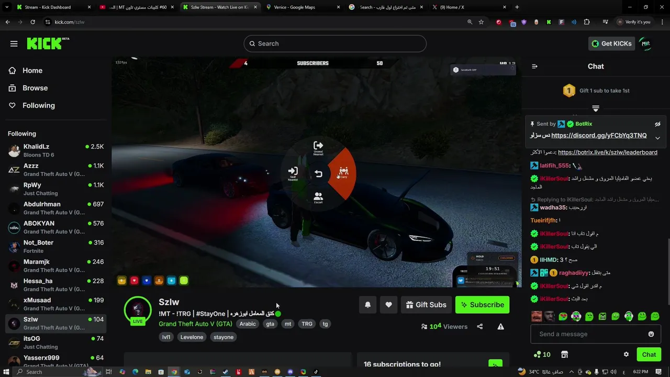Open RpWy channel in following list
This screenshot has width=670, height=377.
[x=55, y=188]
